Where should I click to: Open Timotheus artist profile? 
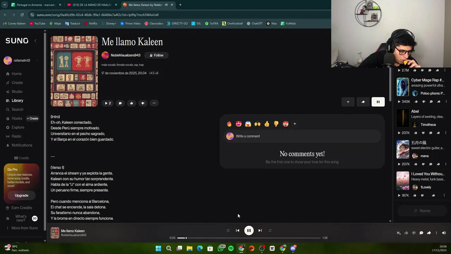(428, 125)
